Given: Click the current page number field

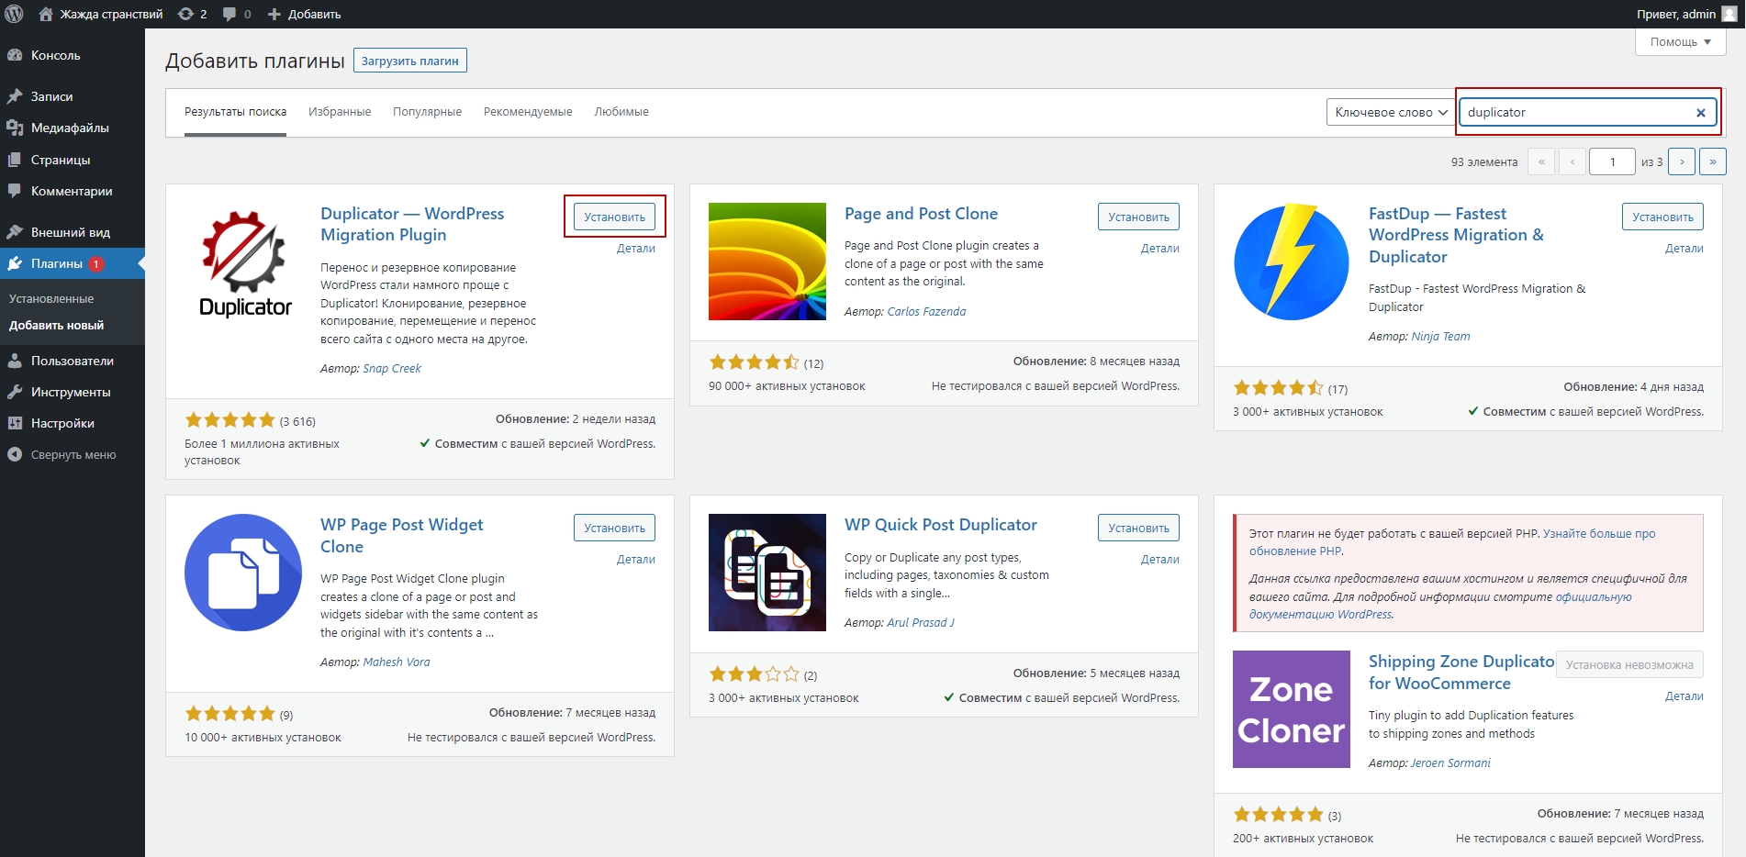Looking at the screenshot, I should 1612,161.
